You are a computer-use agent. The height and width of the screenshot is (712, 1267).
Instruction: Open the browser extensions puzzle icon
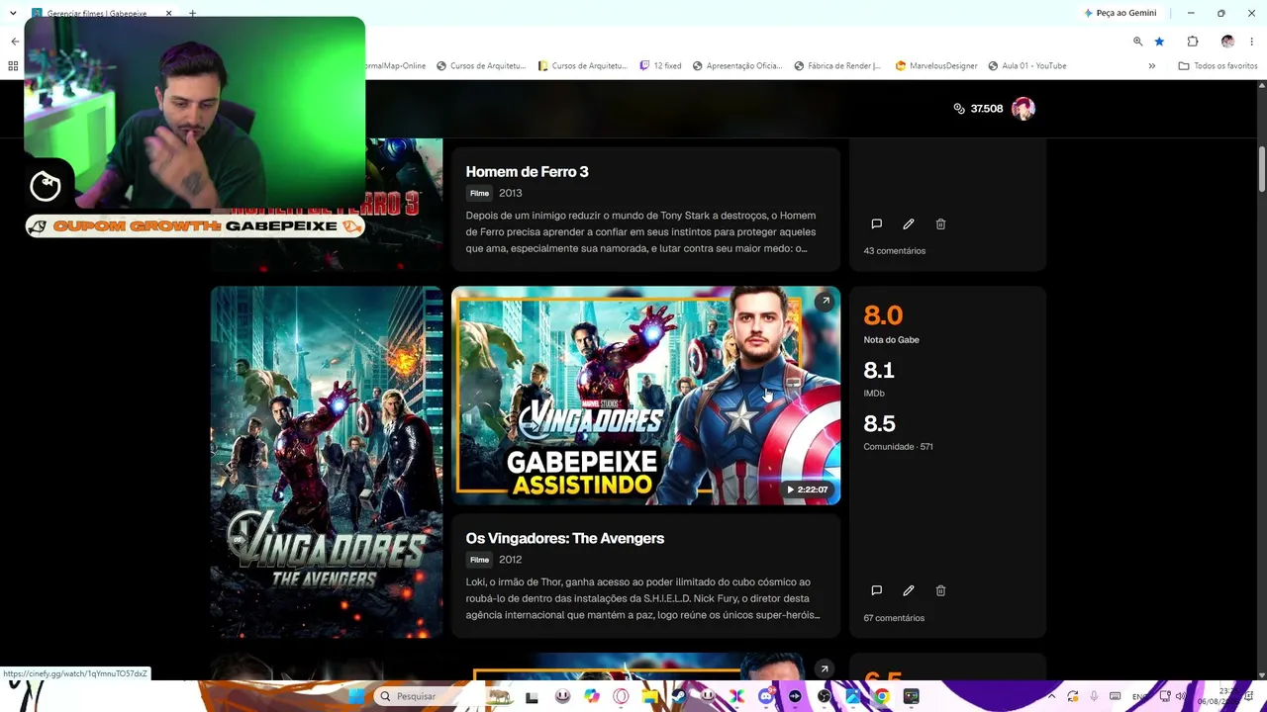pos(1193,42)
